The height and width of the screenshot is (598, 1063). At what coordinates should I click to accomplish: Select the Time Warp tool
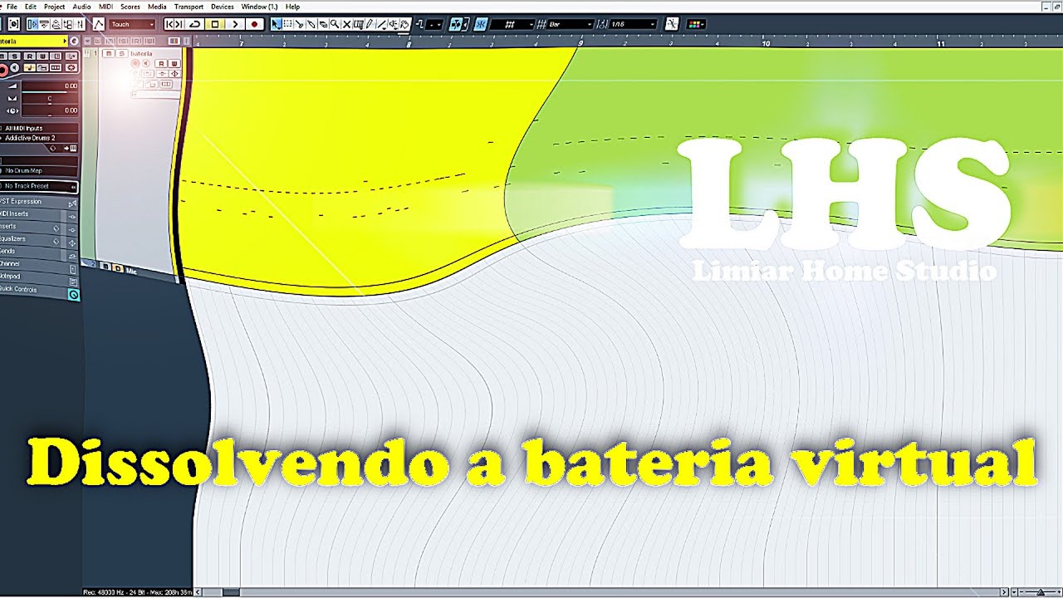pos(358,24)
